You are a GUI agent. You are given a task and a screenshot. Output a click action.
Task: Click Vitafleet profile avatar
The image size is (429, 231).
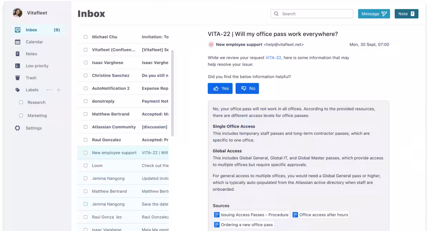click(x=18, y=13)
